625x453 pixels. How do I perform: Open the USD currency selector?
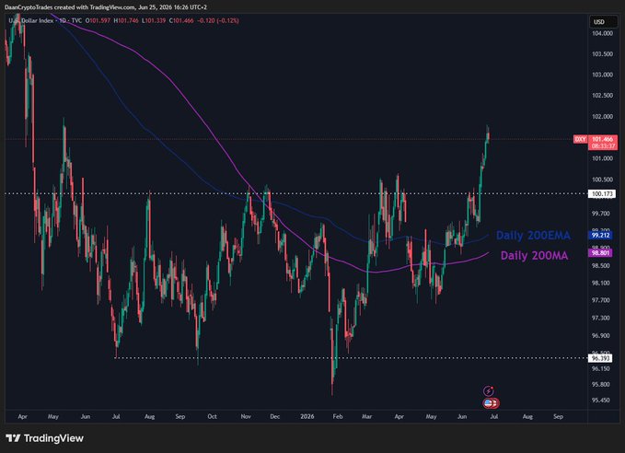click(604, 22)
